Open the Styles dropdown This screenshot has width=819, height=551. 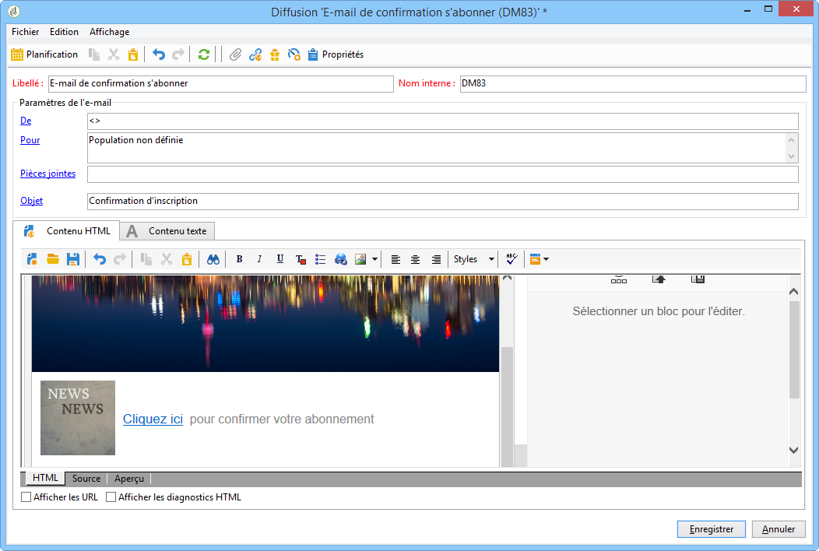click(x=473, y=259)
